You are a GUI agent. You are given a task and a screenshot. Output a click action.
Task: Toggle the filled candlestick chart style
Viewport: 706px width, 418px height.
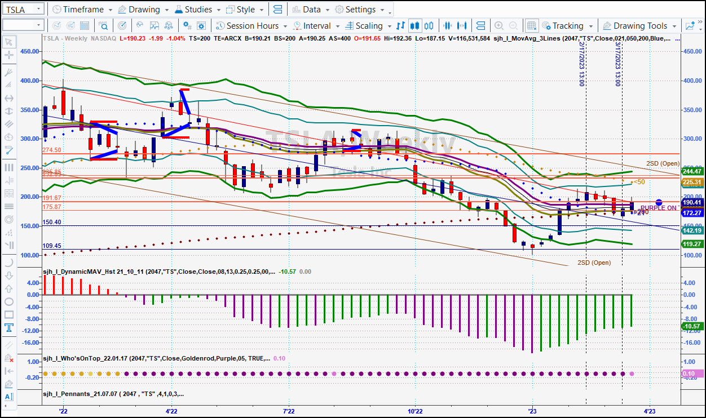coord(415,25)
